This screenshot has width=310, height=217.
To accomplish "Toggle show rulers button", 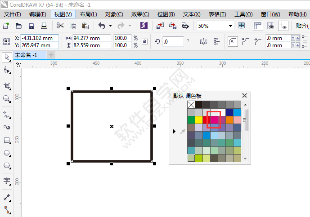I will click(258, 26).
